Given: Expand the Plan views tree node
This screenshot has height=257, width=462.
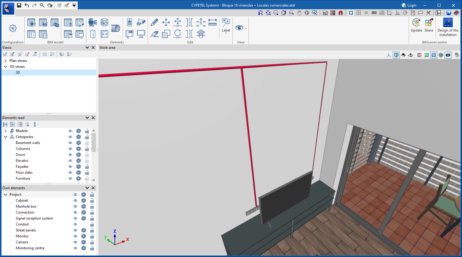Looking at the screenshot, I should (x=5, y=61).
